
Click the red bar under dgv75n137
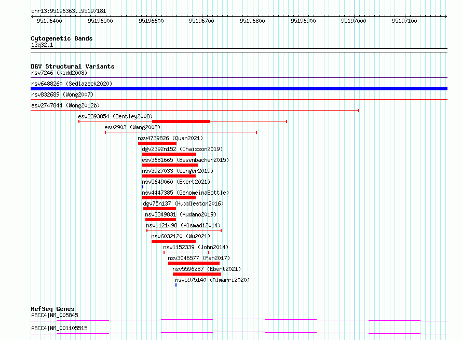[160, 209]
